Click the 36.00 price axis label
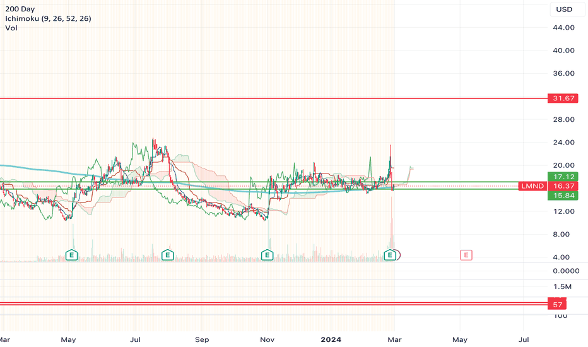 [563, 73]
